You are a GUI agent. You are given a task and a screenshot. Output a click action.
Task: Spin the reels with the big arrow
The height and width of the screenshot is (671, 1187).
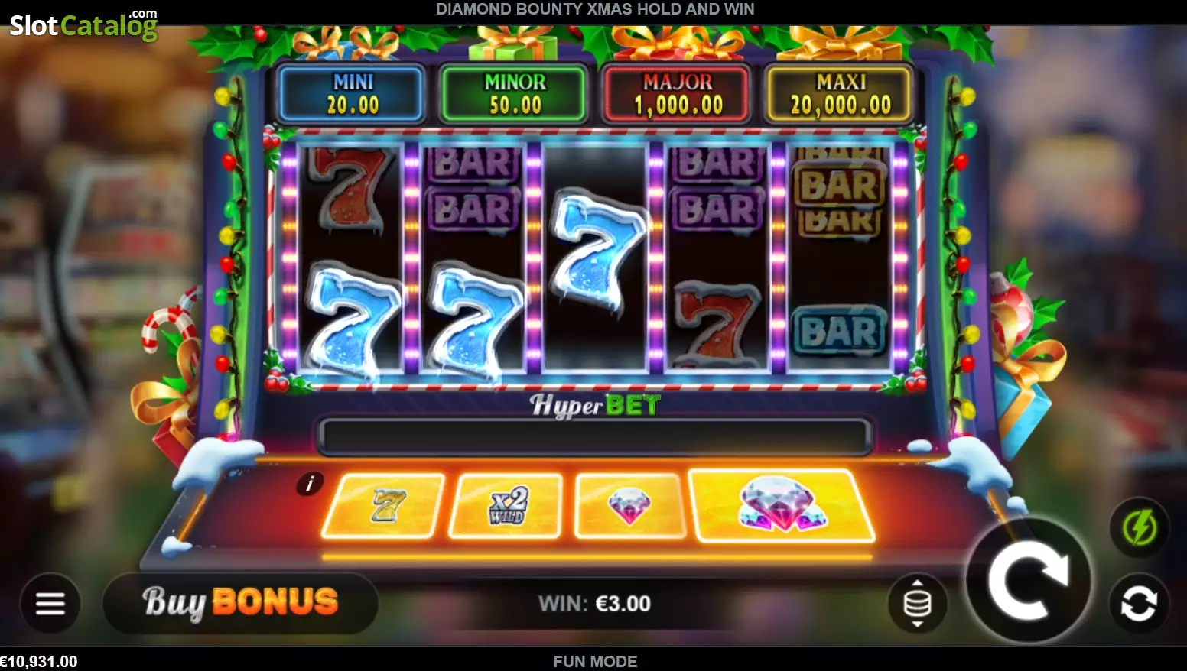click(1029, 581)
